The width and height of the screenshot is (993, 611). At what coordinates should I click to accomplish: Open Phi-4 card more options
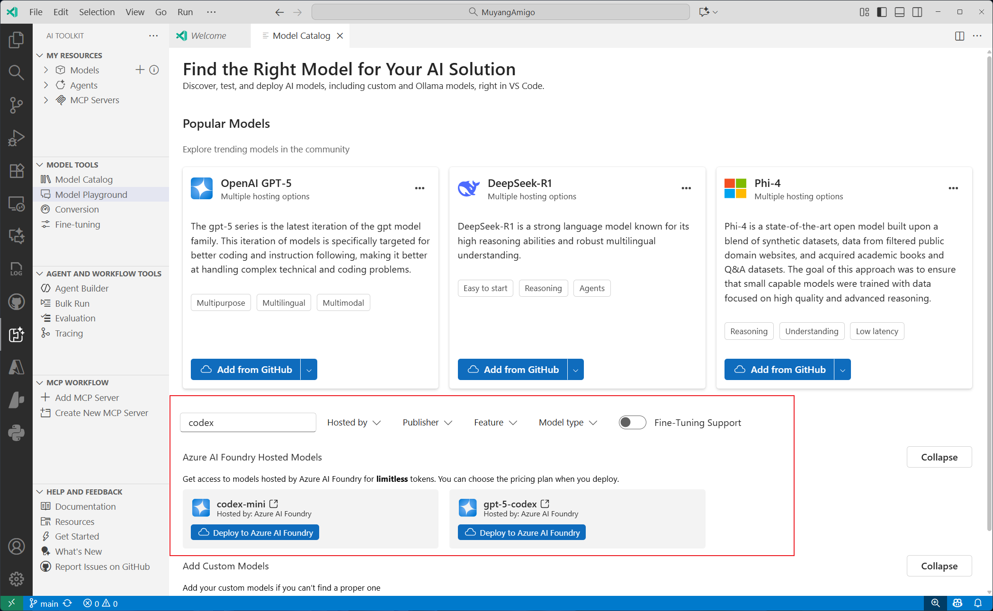[953, 188]
